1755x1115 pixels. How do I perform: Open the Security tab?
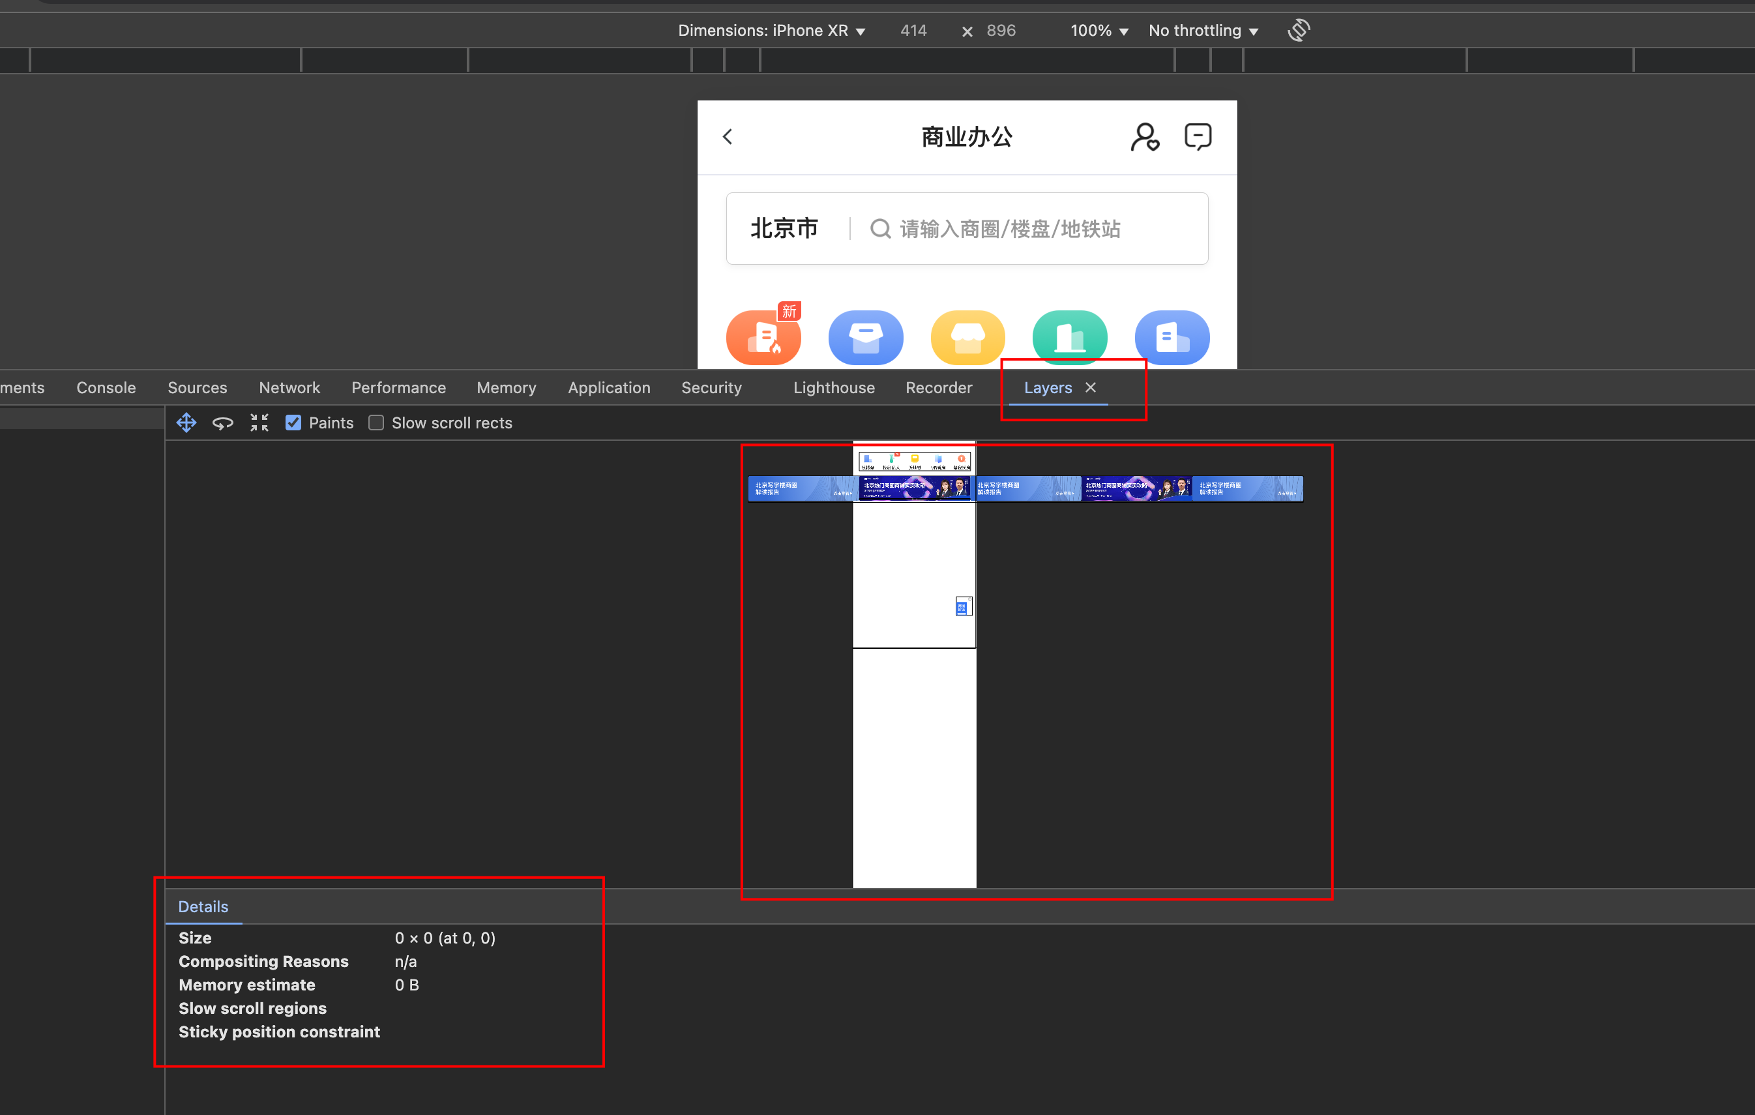coord(711,388)
